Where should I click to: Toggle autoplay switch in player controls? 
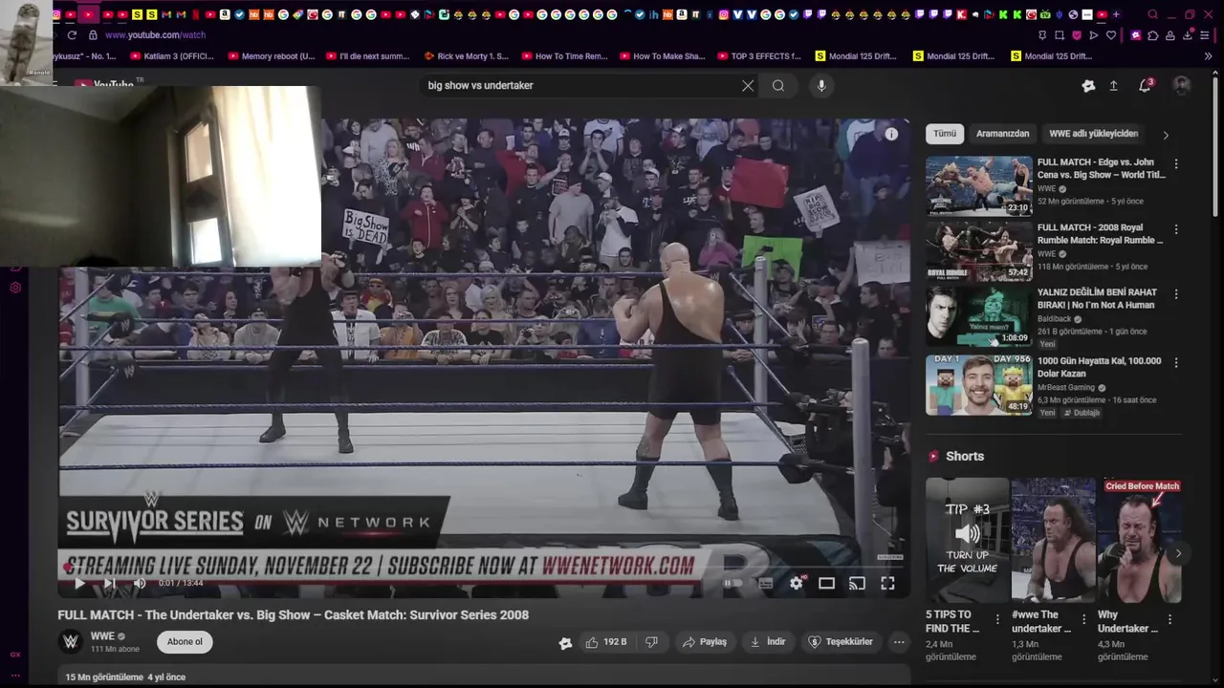pyautogui.click(x=732, y=583)
